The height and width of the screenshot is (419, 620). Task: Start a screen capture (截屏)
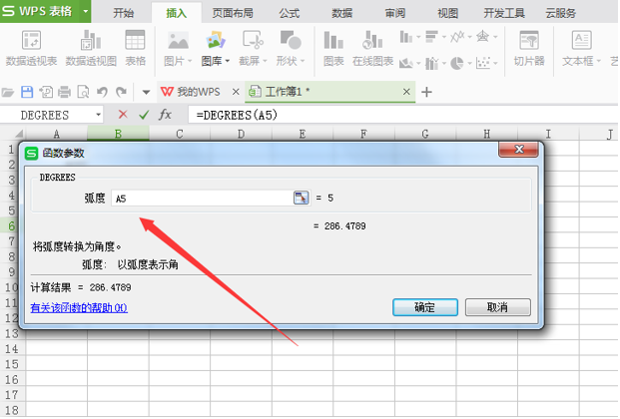tap(253, 48)
